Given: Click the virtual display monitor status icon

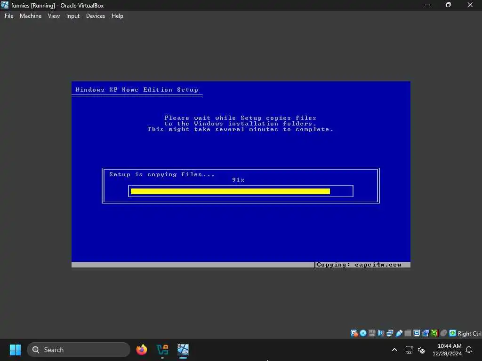Looking at the screenshot, I should pos(417,333).
